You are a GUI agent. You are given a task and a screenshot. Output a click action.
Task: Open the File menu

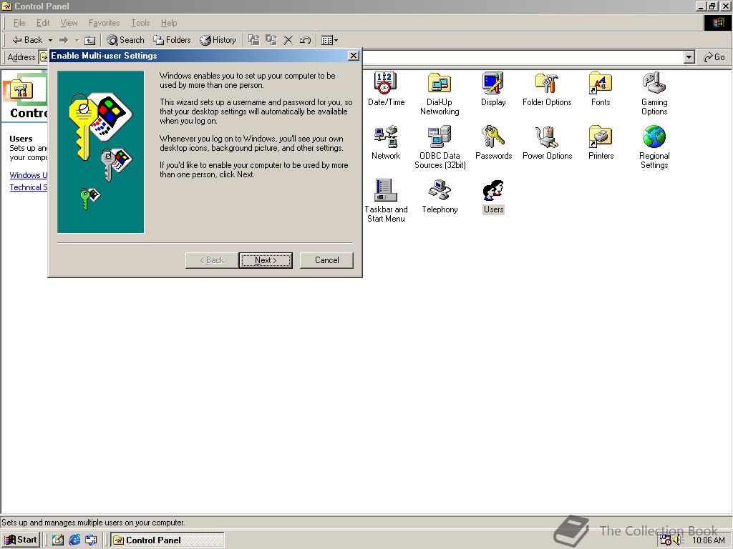click(19, 23)
